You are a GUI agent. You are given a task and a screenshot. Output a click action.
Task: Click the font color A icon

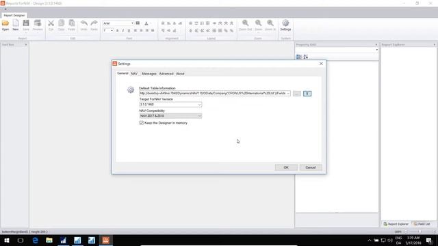point(146,23)
